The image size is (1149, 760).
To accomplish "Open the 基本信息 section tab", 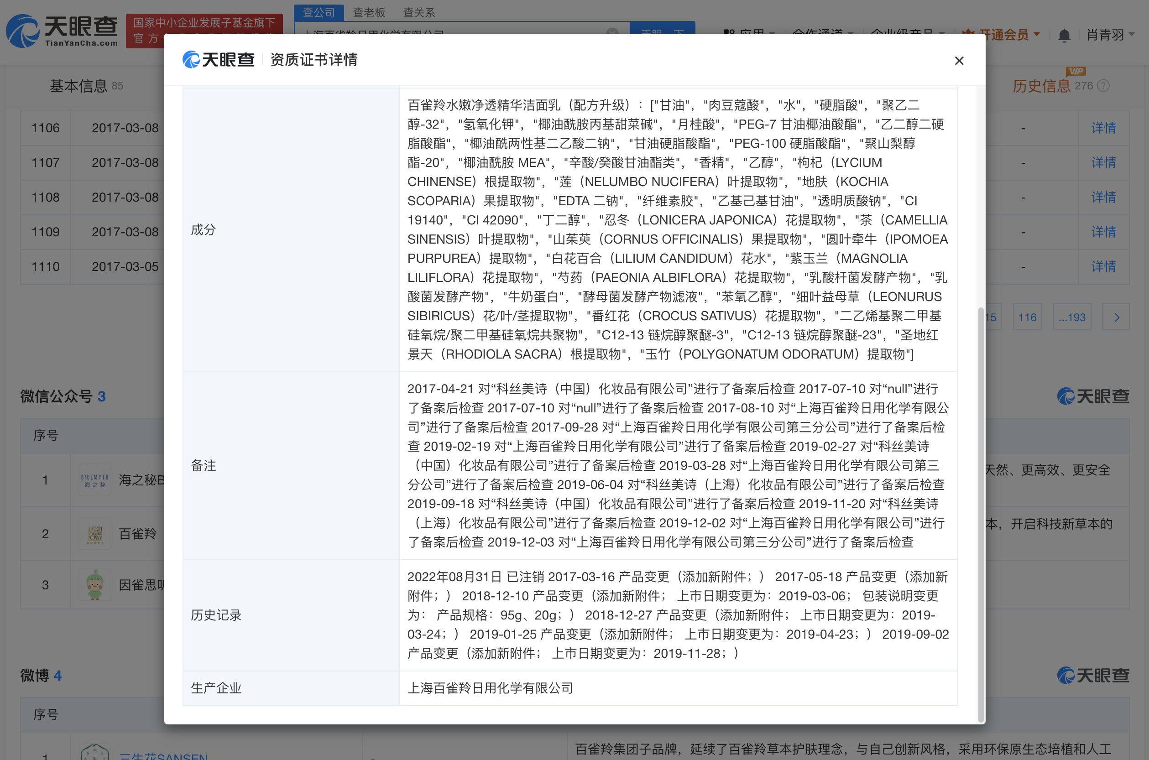I will pos(78,86).
